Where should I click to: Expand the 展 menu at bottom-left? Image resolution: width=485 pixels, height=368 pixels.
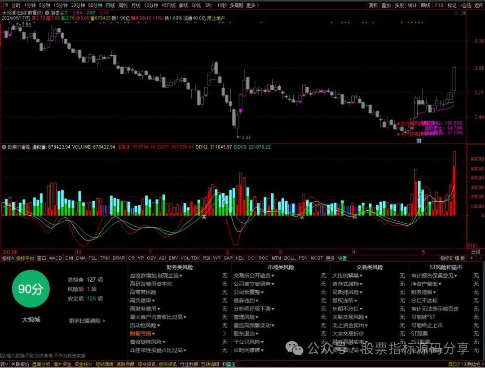coord(4,364)
